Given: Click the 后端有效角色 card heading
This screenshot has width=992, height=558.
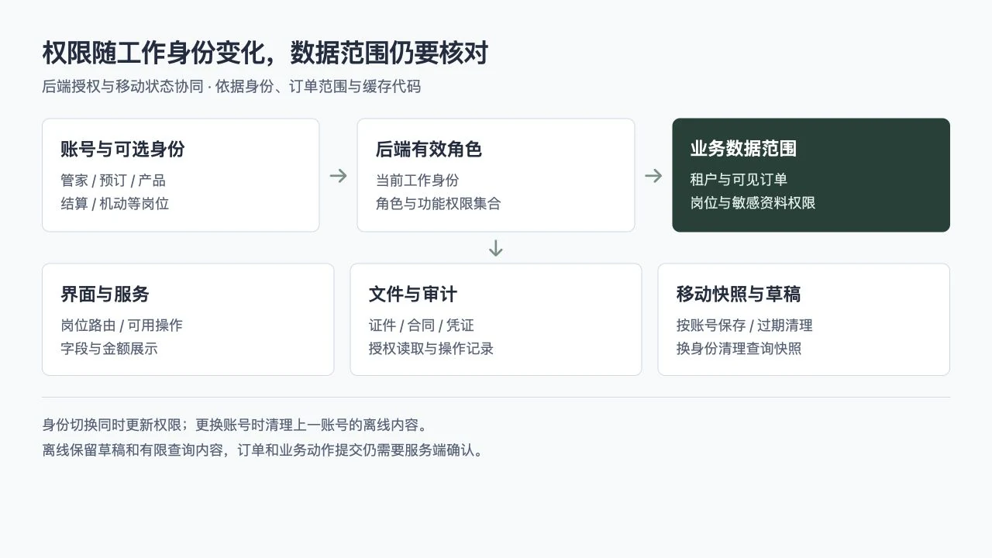Looking at the screenshot, I should 429,149.
